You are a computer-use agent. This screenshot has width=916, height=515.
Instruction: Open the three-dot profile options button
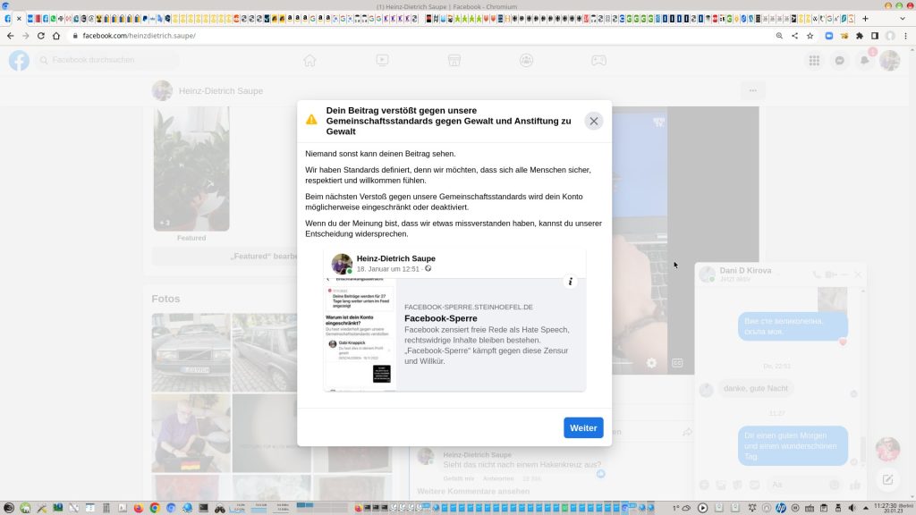(x=752, y=90)
